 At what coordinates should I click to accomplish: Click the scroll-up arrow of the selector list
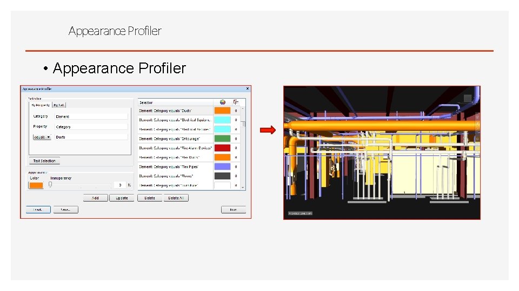pyautogui.click(x=243, y=108)
